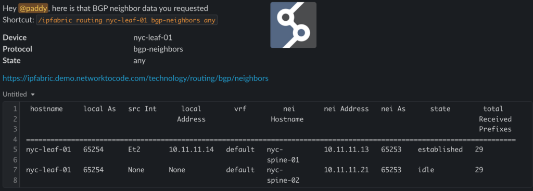The height and width of the screenshot is (191, 533).
Task: Click line number 5 in snippet
Action: [x=15, y=149]
